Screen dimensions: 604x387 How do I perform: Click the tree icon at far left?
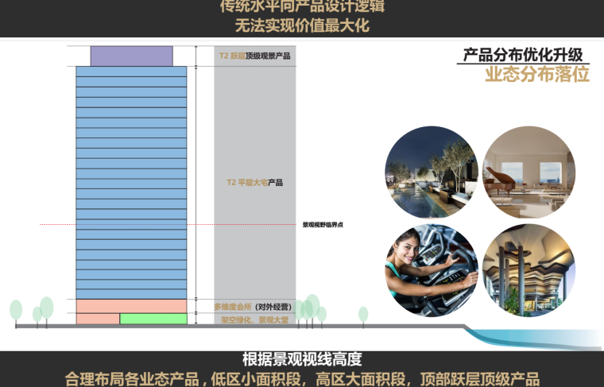click(x=16, y=311)
